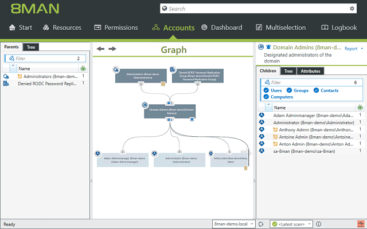Sort parents list by Name column
Viewport: 367px width, 229px height.
24,69
